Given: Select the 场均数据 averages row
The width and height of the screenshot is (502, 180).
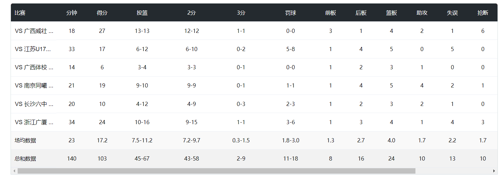Looking at the screenshot, I should 25,140.
